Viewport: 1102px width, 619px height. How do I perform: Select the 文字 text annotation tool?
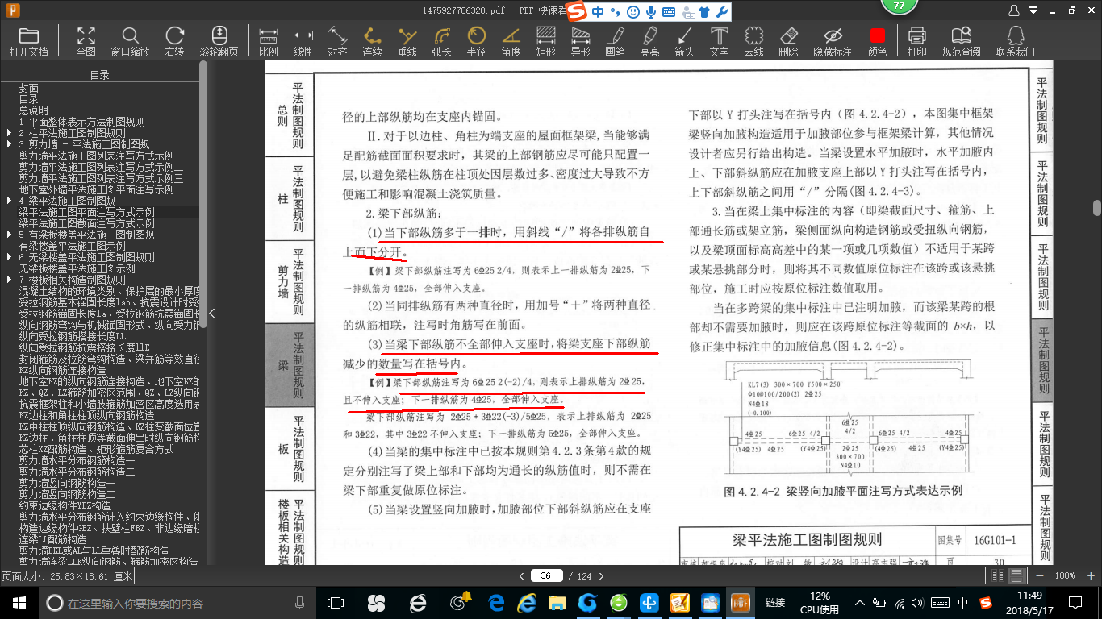point(719,41)
